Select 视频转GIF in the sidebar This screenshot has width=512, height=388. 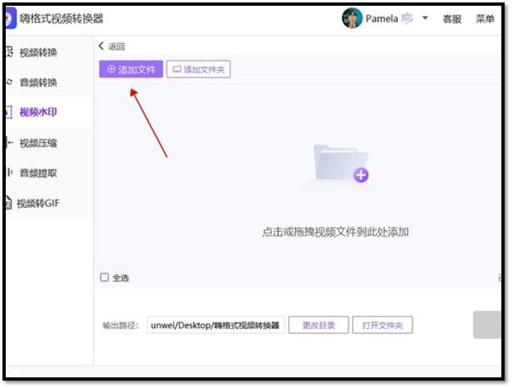[x=38, y=203]
